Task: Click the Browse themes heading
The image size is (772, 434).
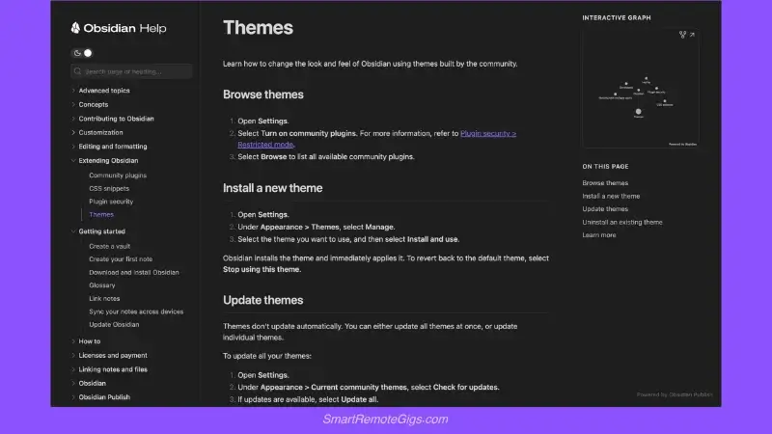Action: tap(262, 95)
